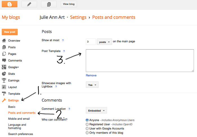Click inside the Post Template textbox

140,60
